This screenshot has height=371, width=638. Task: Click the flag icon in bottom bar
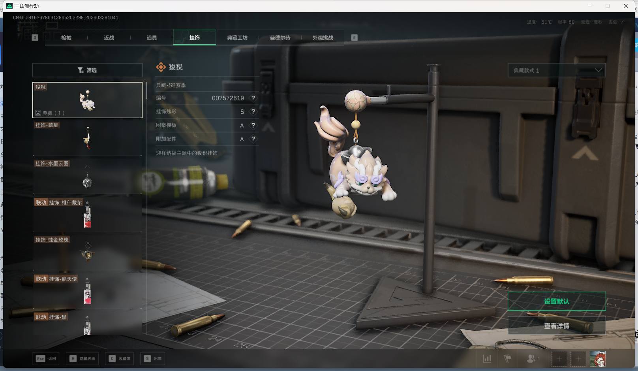508,359
